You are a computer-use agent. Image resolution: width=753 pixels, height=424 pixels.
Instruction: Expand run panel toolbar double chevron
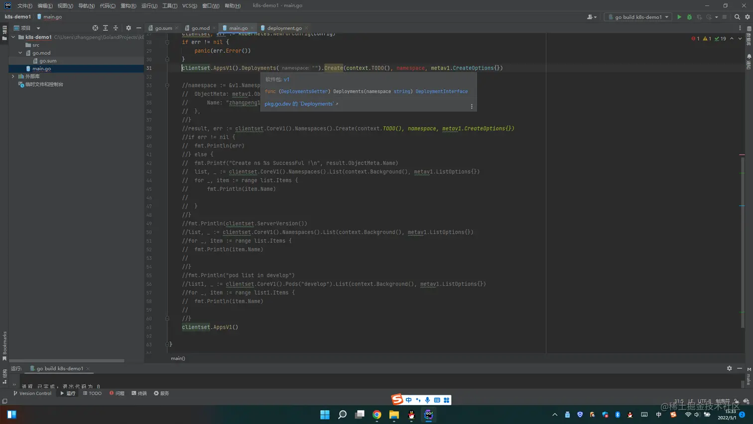(x=14, y=384)
